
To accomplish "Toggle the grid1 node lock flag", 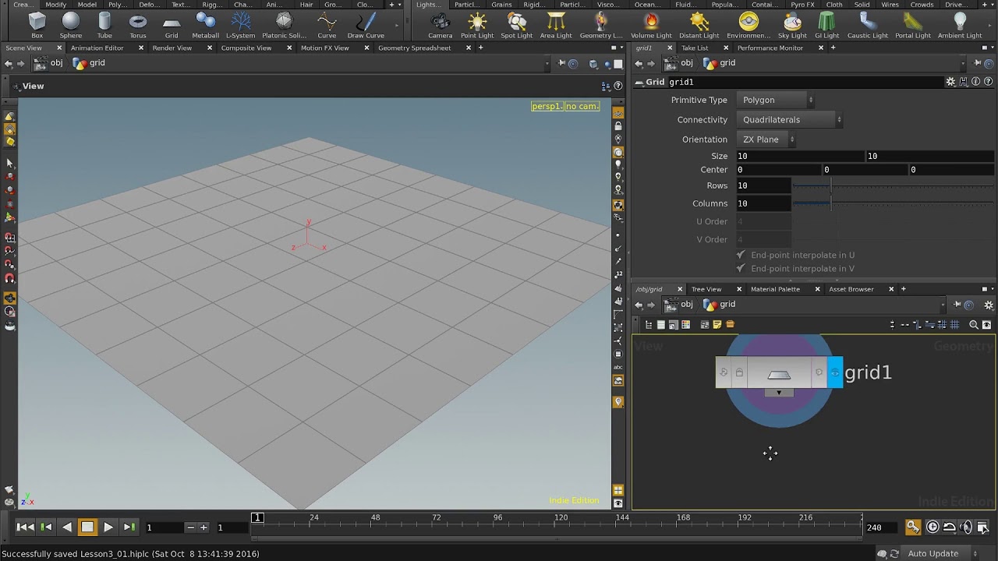I will [x=739, y=372].
